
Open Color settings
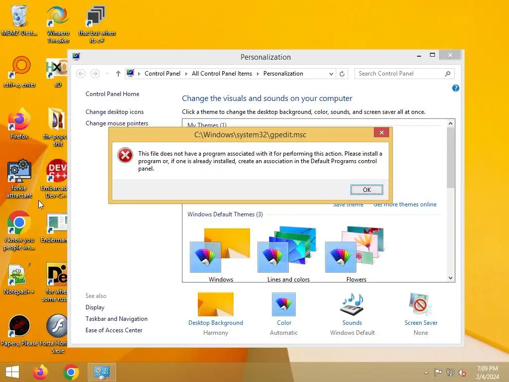point(284,314)
